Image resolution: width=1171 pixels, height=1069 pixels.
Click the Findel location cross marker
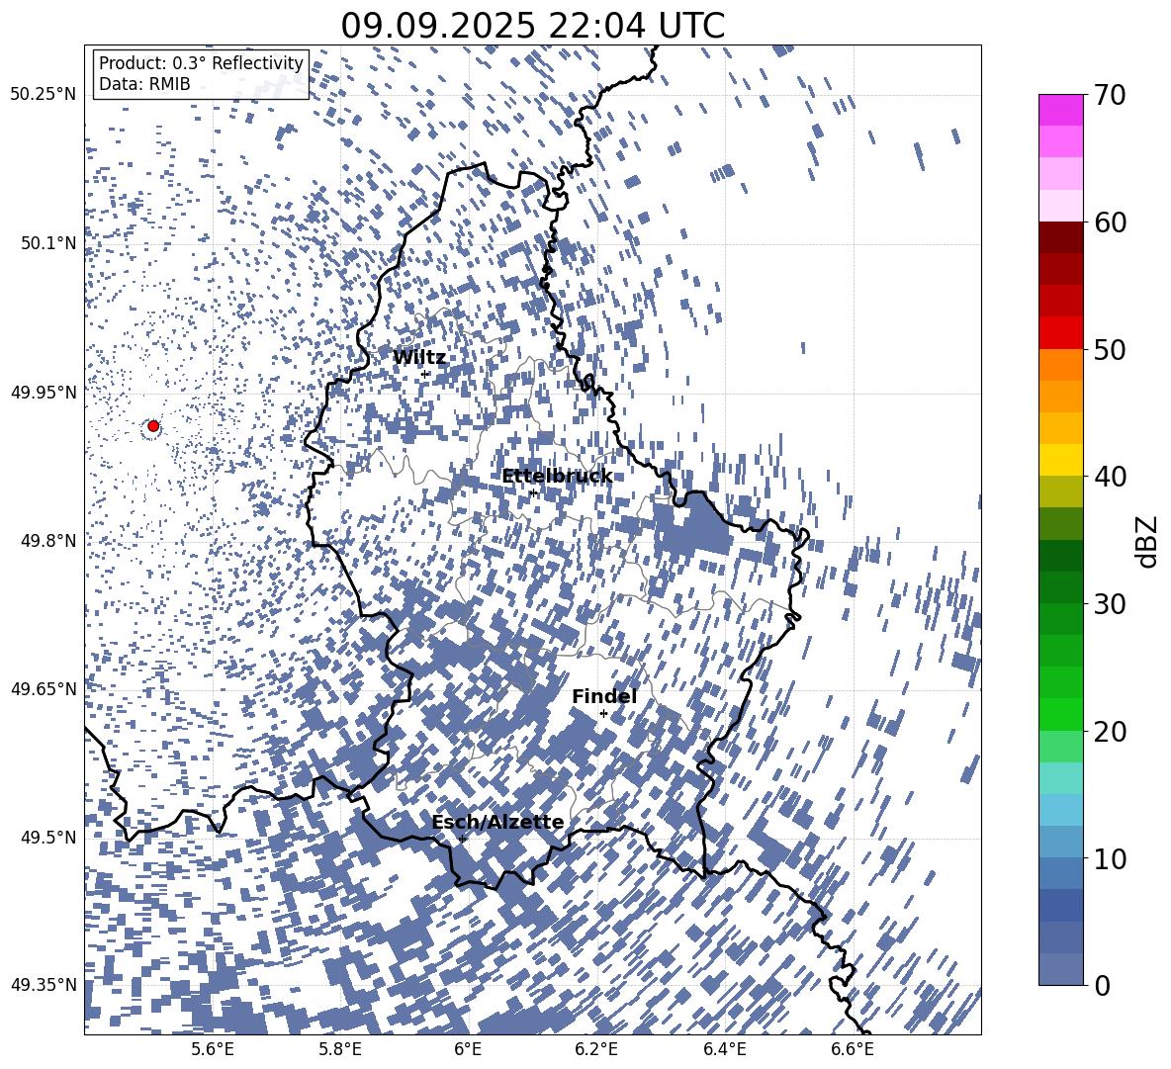click(603, 714)
